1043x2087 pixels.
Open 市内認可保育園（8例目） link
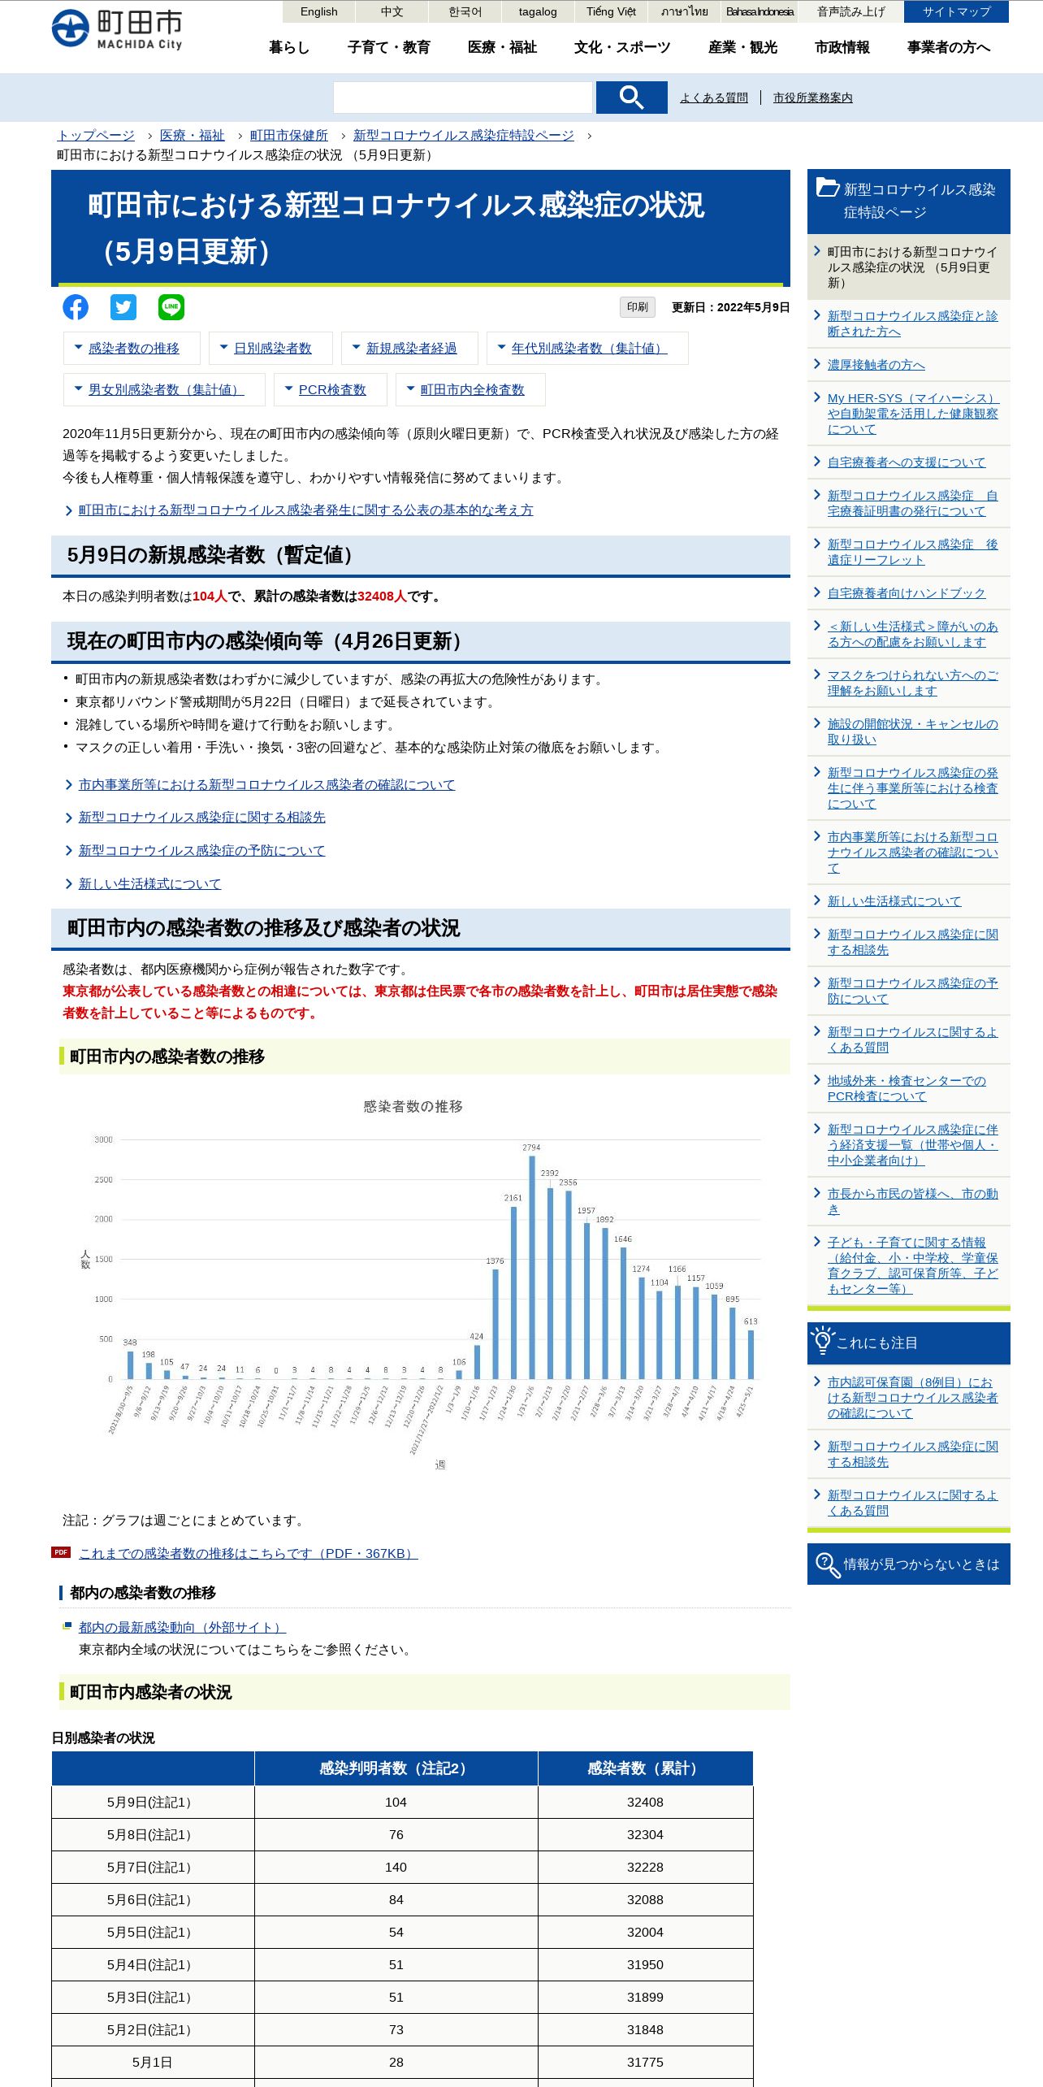[912, 1397]
